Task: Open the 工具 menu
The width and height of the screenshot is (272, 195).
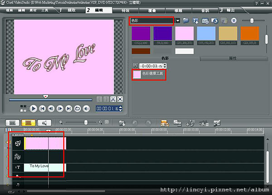Action: click(44, 10)
